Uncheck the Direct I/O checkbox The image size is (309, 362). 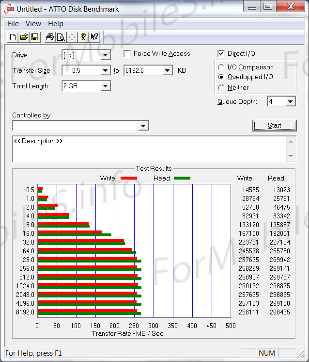point(221,54)
